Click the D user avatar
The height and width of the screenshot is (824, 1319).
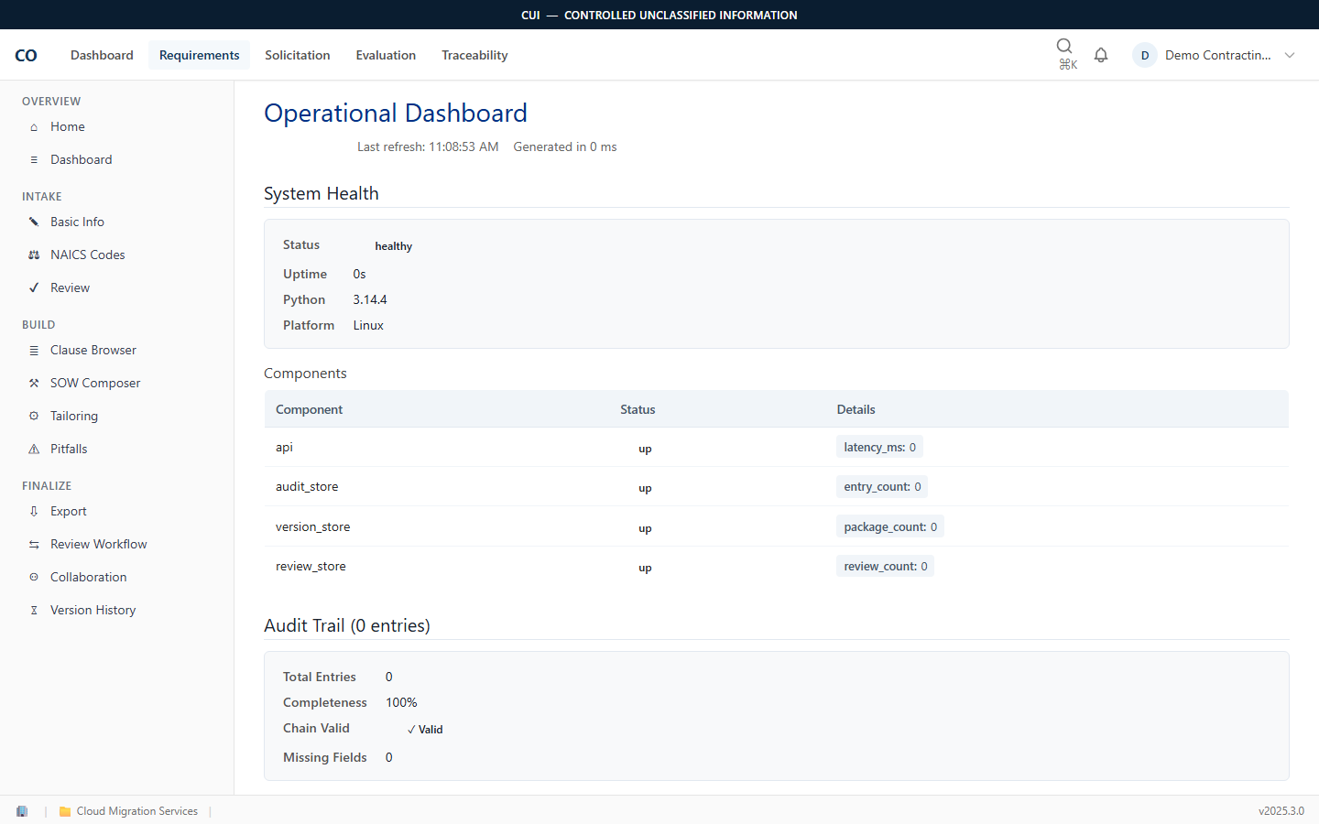[x=1145, y=55]
